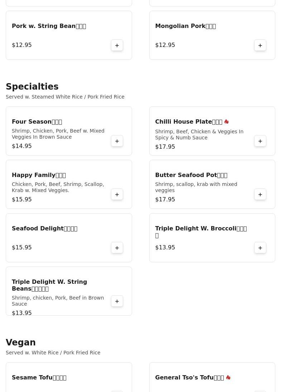Add Triple Delight W. String Beans
This screenshot has width=281, height=392.
117,301
